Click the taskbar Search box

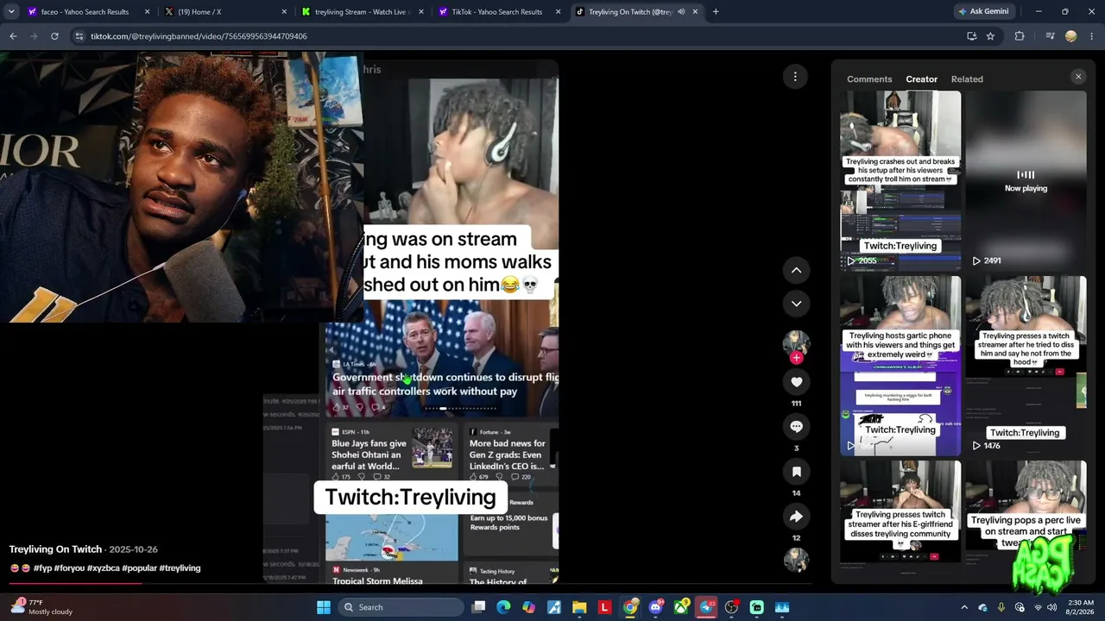(x=401, y=607)
